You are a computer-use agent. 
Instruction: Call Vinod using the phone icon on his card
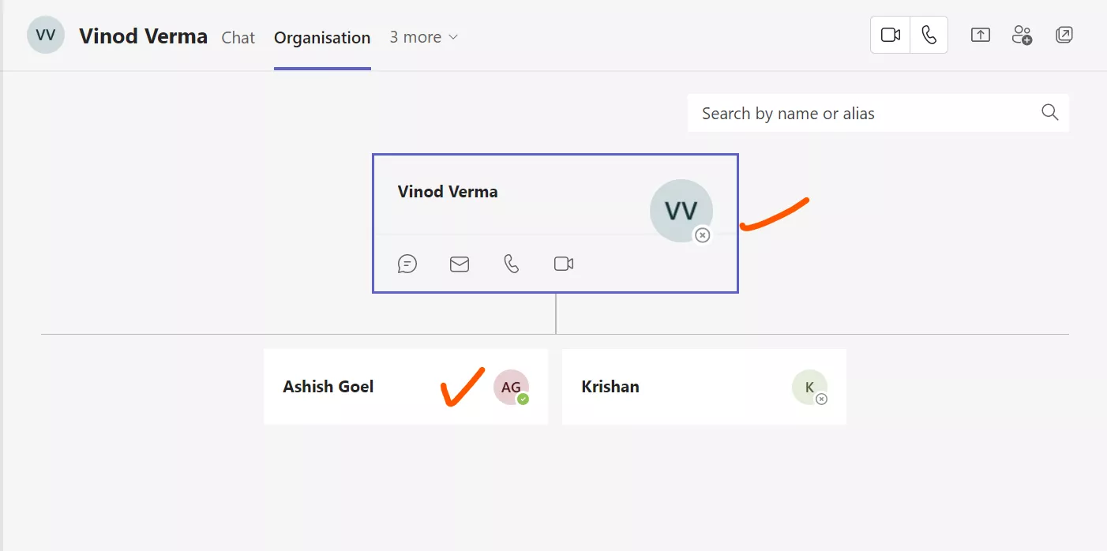click(511, 264)
